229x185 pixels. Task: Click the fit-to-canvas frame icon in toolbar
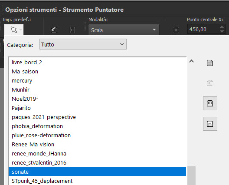click(x=72, y=30)
